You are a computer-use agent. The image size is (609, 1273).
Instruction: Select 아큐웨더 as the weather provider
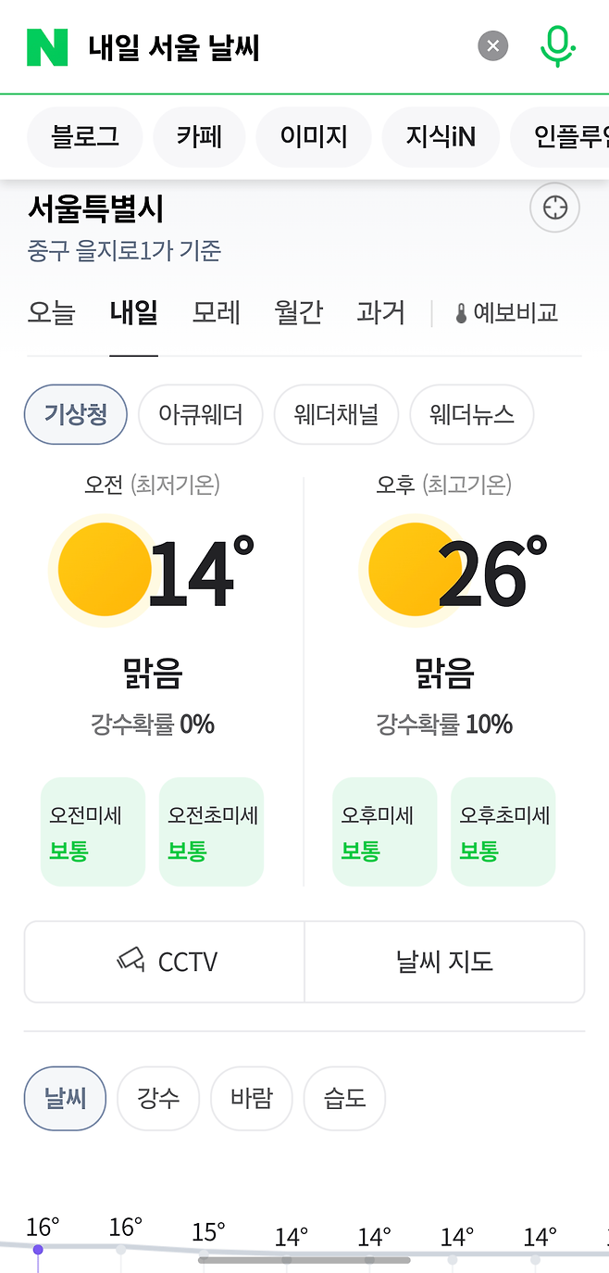point(200,414)
